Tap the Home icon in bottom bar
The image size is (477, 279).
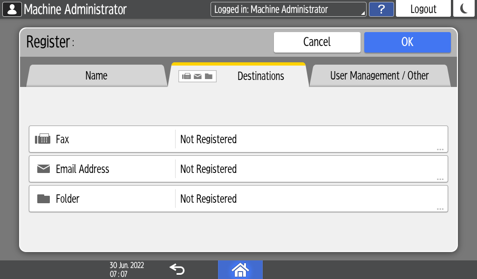click(240, 270)
